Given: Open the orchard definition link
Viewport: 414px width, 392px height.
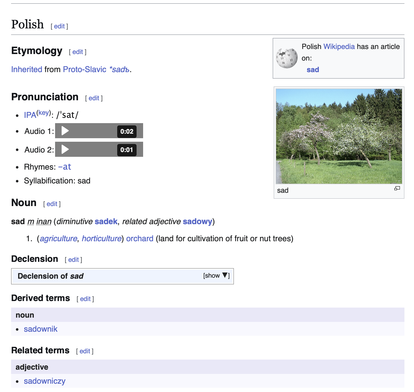Looking at the screenshot, I should pyautogui.click(x=140, y=238).
